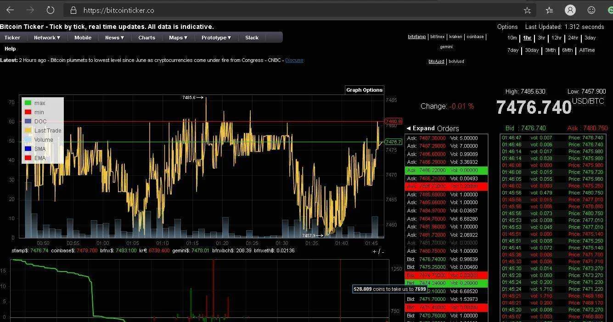Select the 3day timeframe
Viewport: 613px width, 322px height.
(590, 38)
